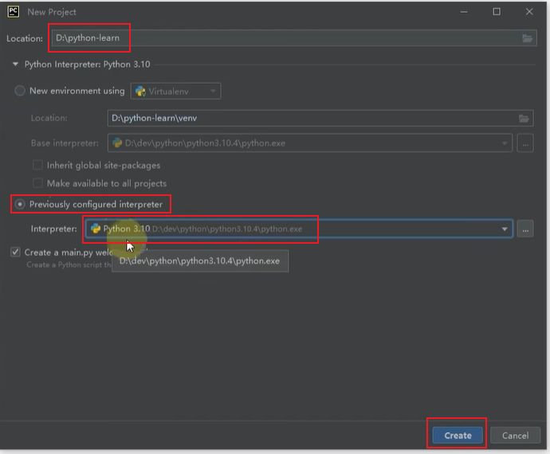Click the project Location text field
The width and height of the screenshot is (550, 454).
click(279, 38)
